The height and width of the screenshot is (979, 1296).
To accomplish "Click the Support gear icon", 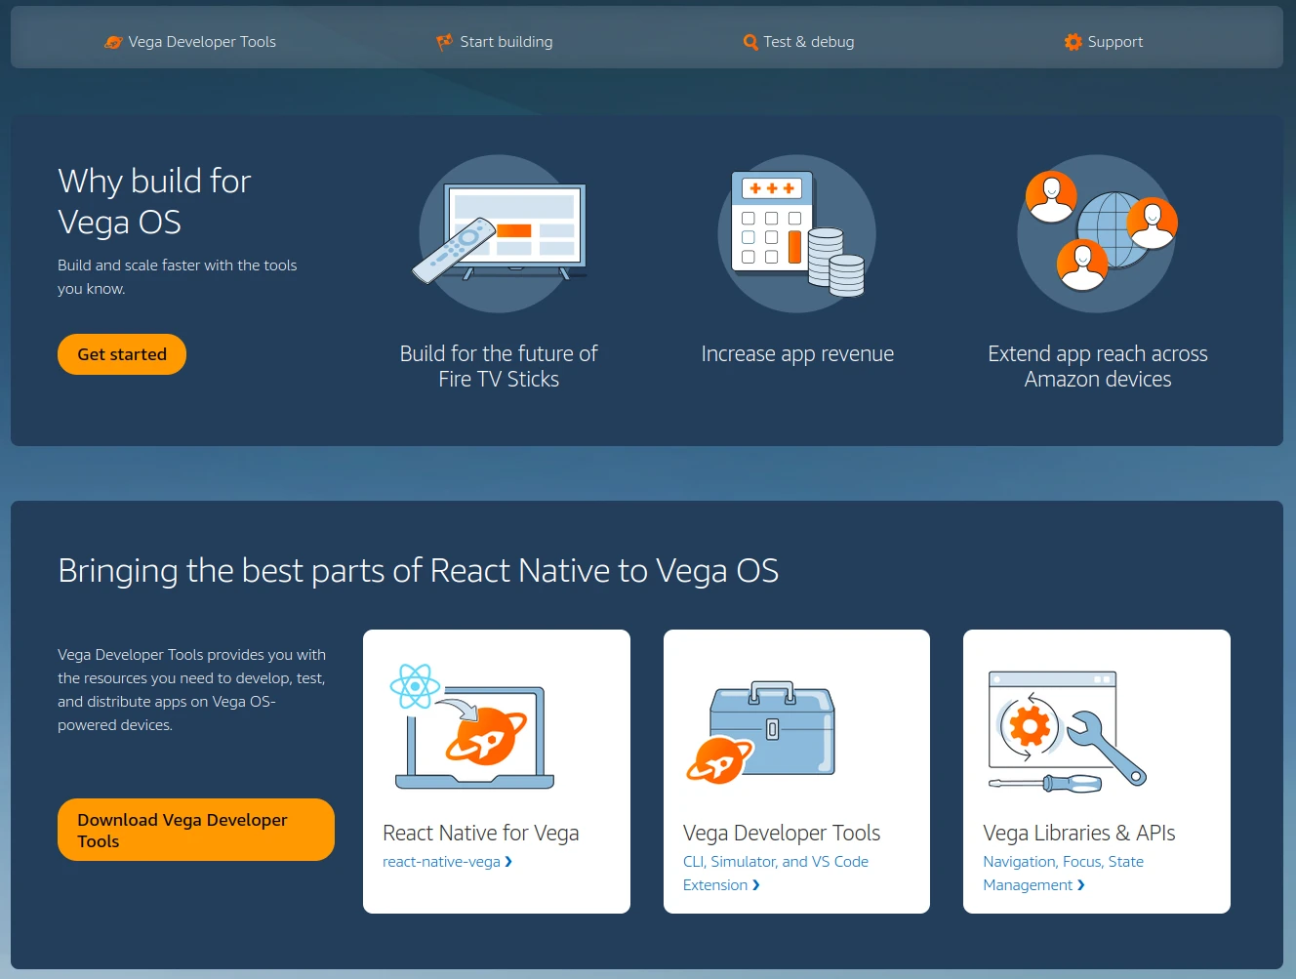I will (1073, 42).
